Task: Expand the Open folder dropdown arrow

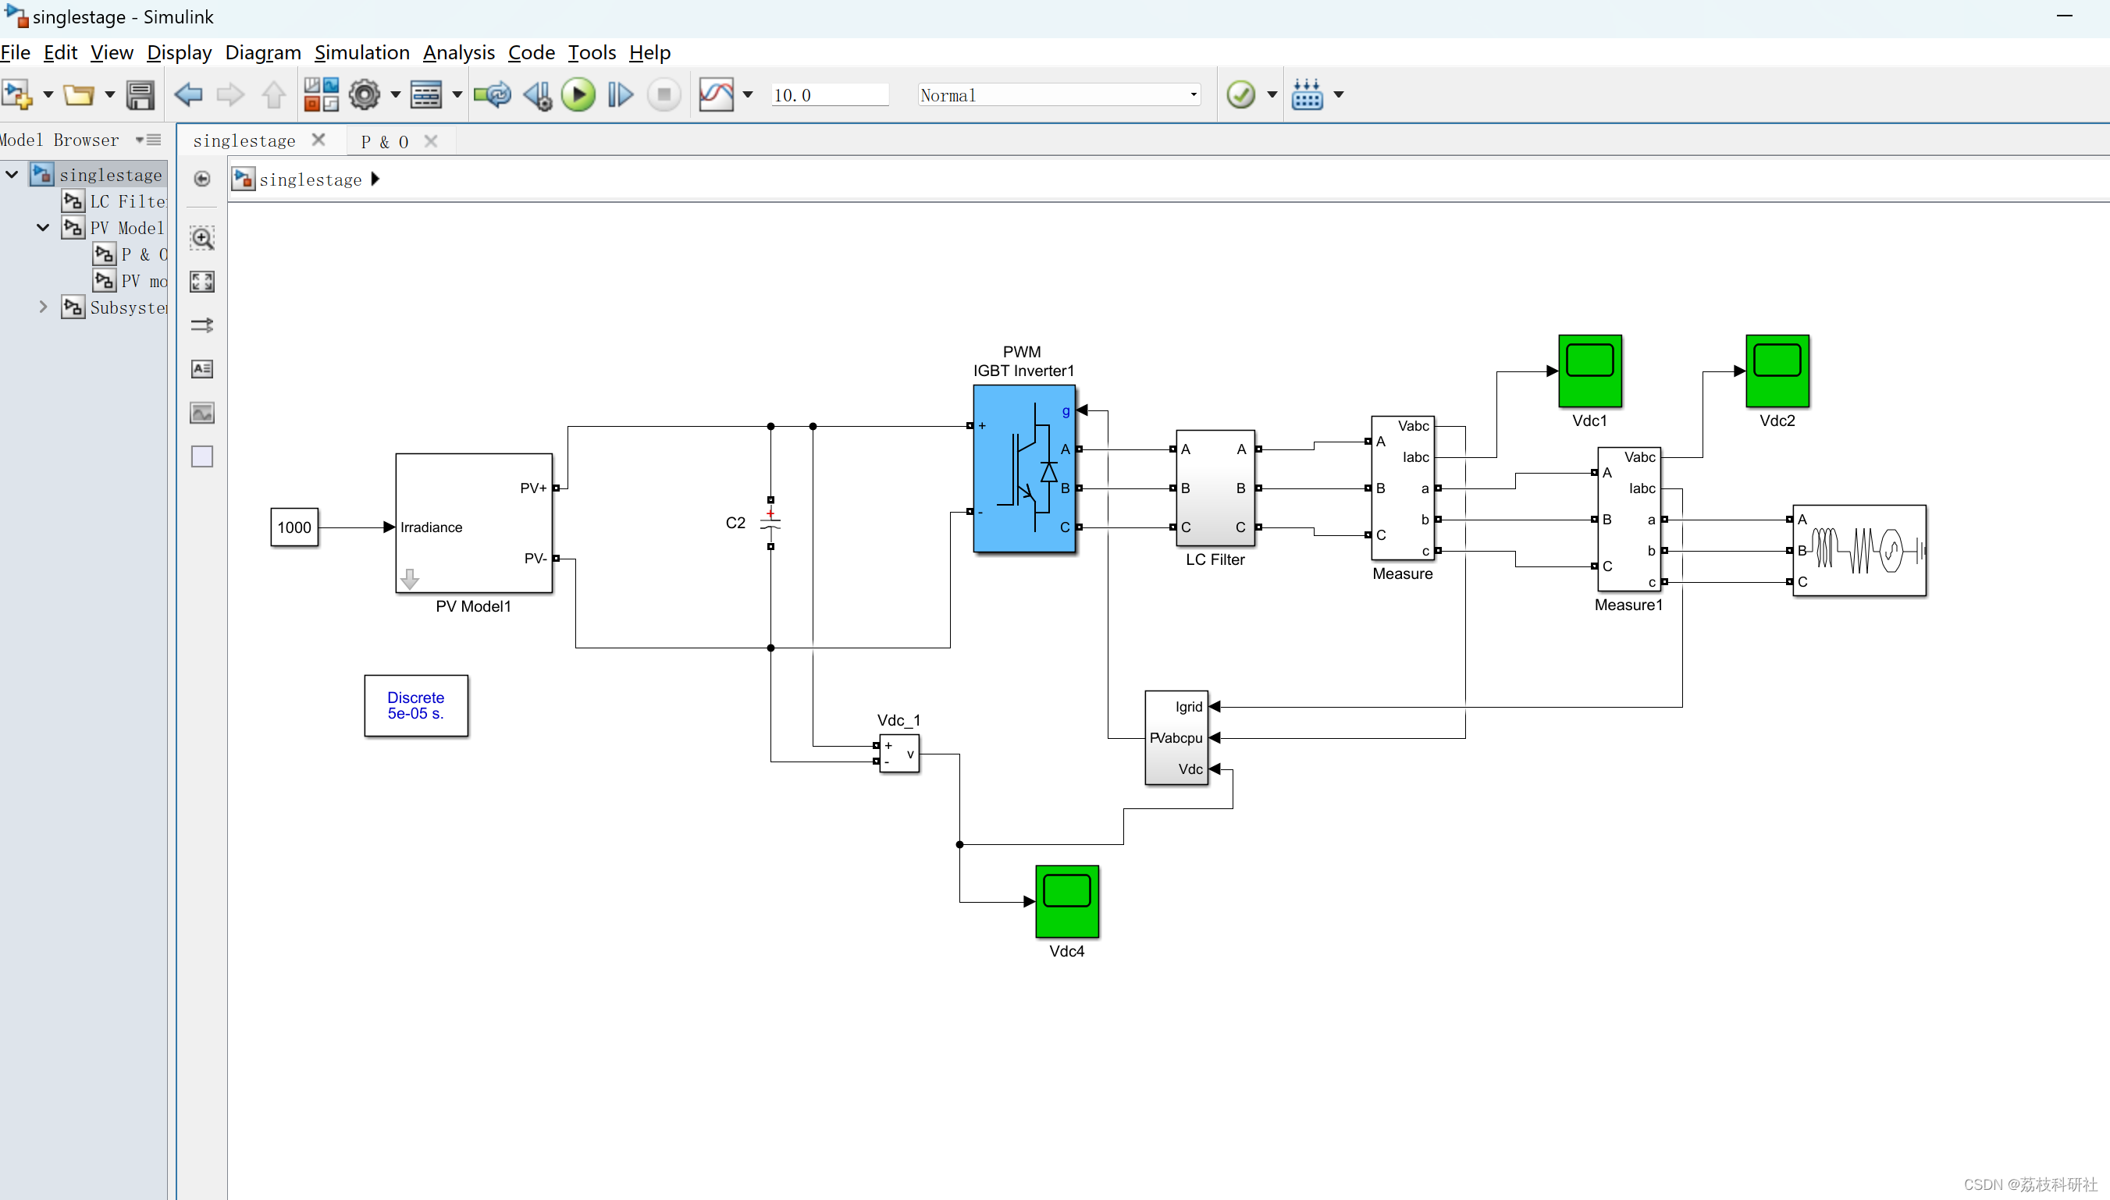Action: (109, 94)
